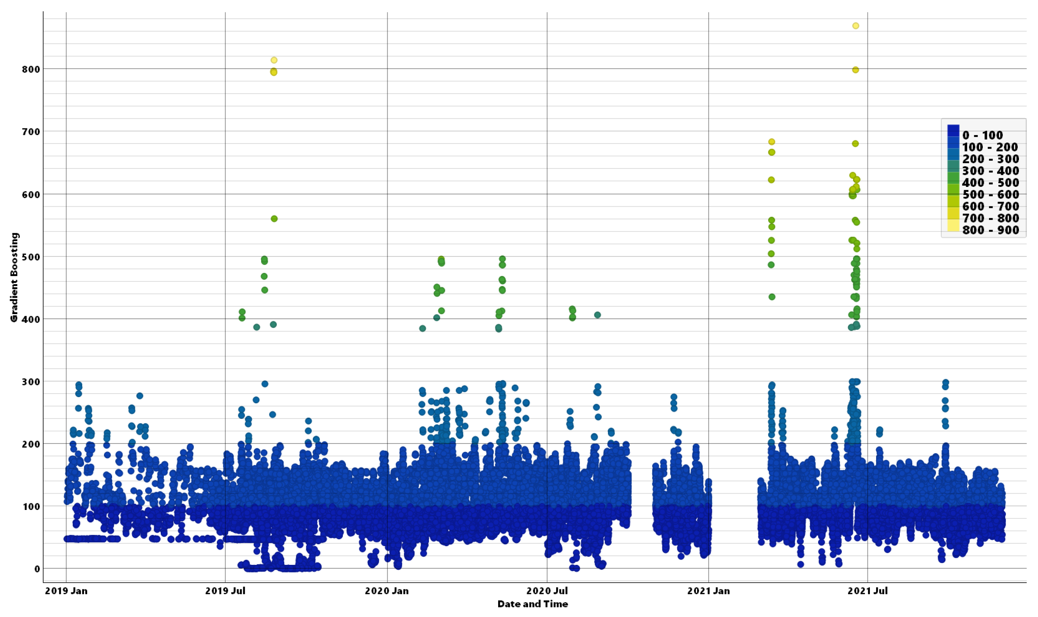The height and width of the screenshot is (617, 1038).
Task: Click the 2020 Jan x-axis tick label
Action: click(x=386, y=591)
